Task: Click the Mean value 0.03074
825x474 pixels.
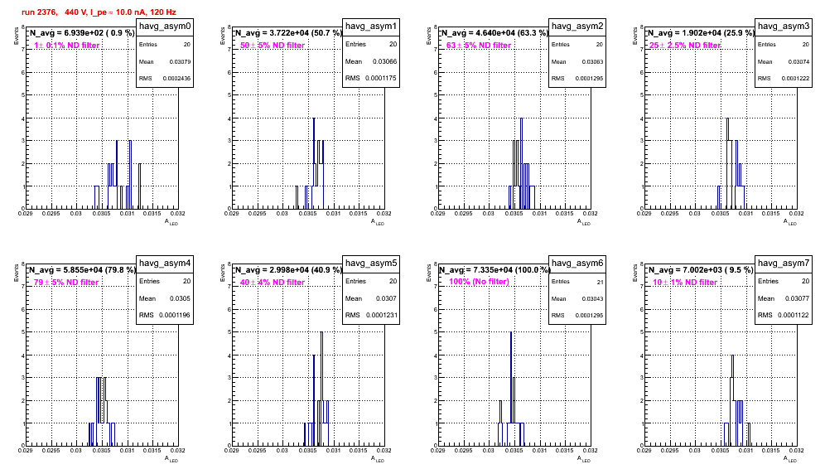Action: (798, 62)
